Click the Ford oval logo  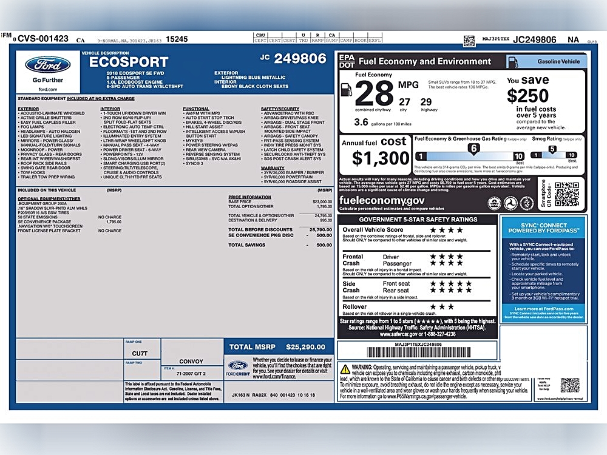(x=47, y=65)
